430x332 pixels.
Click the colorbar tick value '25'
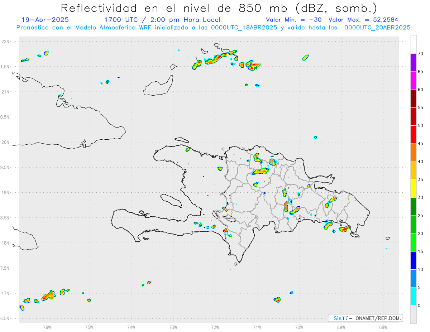point(420,216)
